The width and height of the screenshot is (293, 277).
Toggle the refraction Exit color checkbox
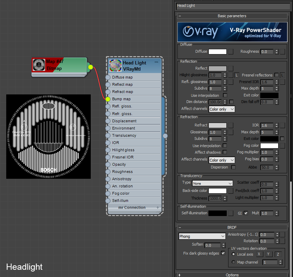point(282,138)
